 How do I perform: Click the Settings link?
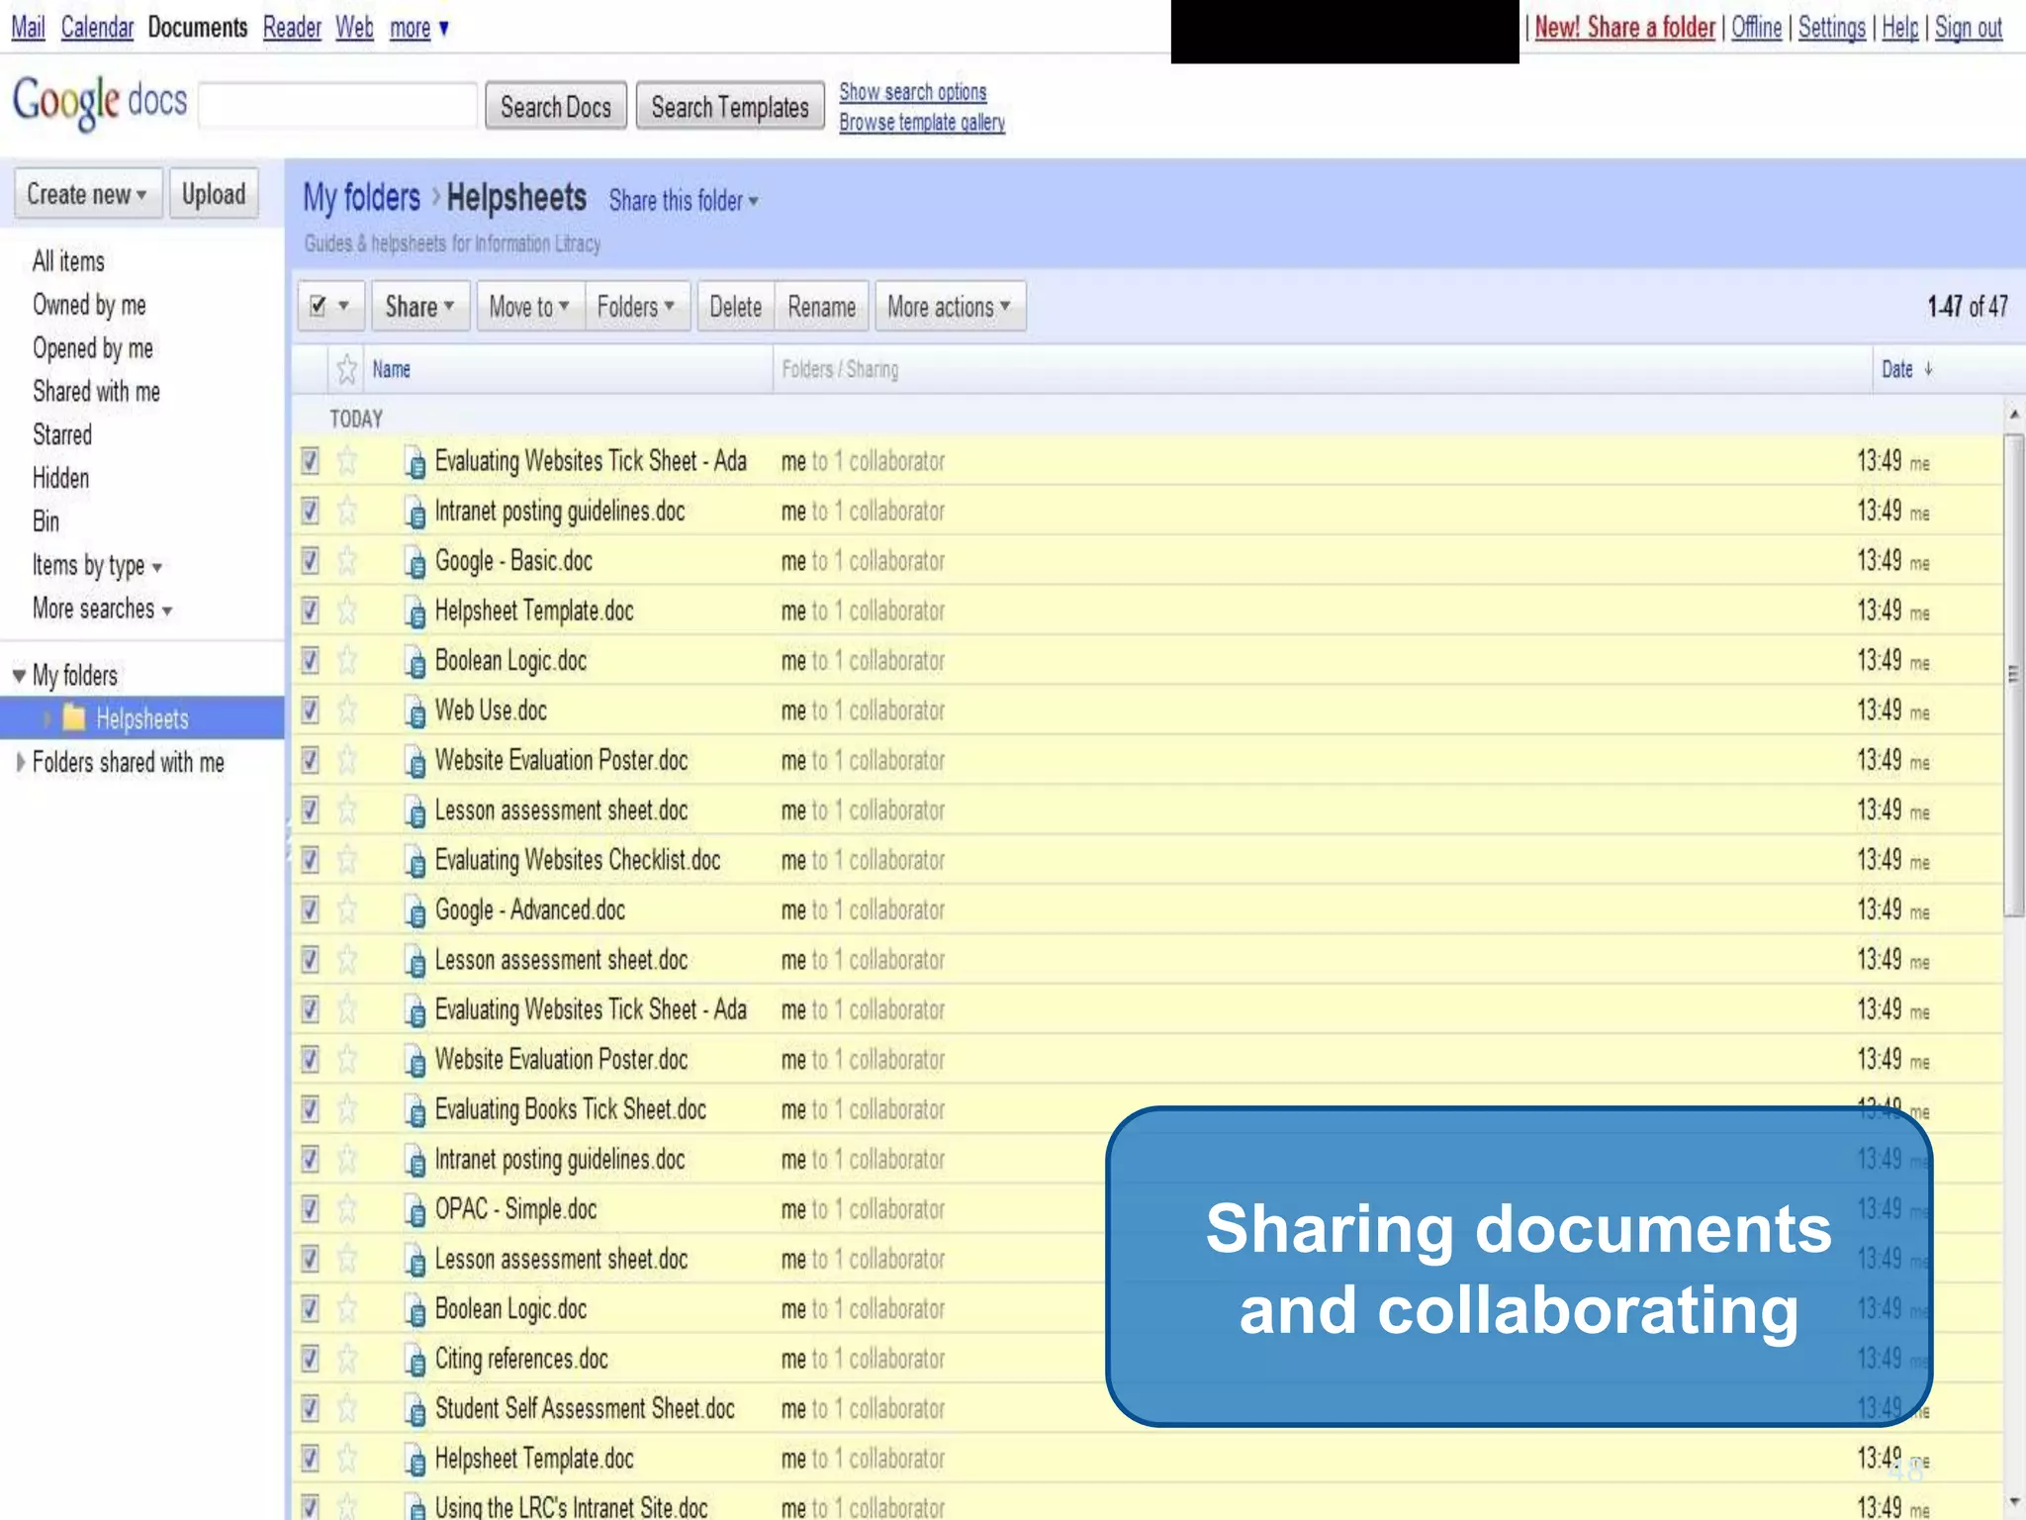coord(1832,28)
